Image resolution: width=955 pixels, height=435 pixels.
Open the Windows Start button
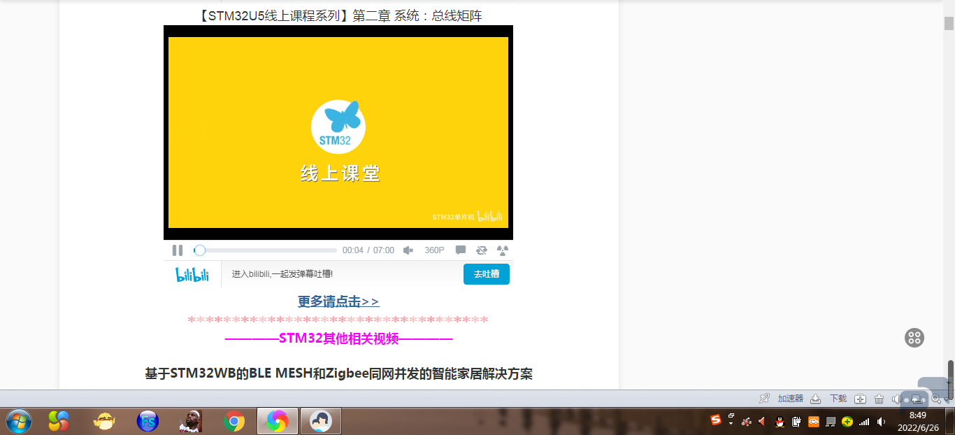click(18, 421)
